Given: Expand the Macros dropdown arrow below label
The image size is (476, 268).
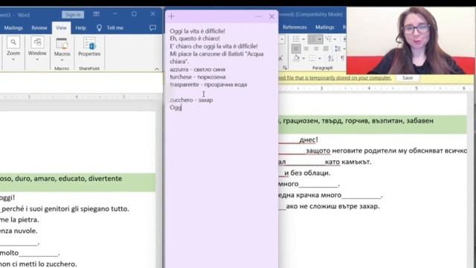Looking at the screenshot, I should pyautogui.click(x=62, y=60).
